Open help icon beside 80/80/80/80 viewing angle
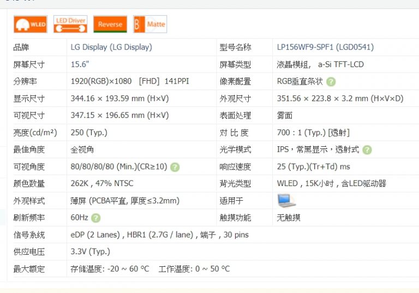This screenshot has width=419, height=293. (x=175, y=167)
